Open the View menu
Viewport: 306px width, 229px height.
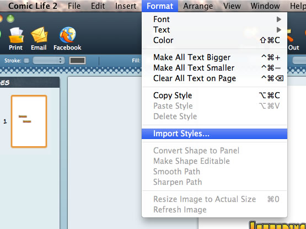[x=232, y=6]
